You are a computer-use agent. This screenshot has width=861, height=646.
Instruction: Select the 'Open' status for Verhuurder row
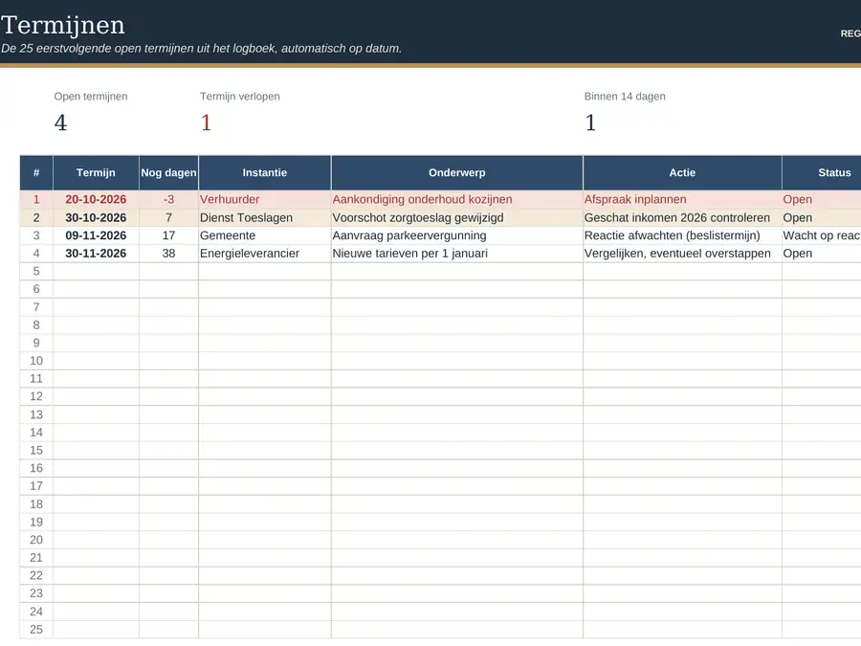(822, 199)
